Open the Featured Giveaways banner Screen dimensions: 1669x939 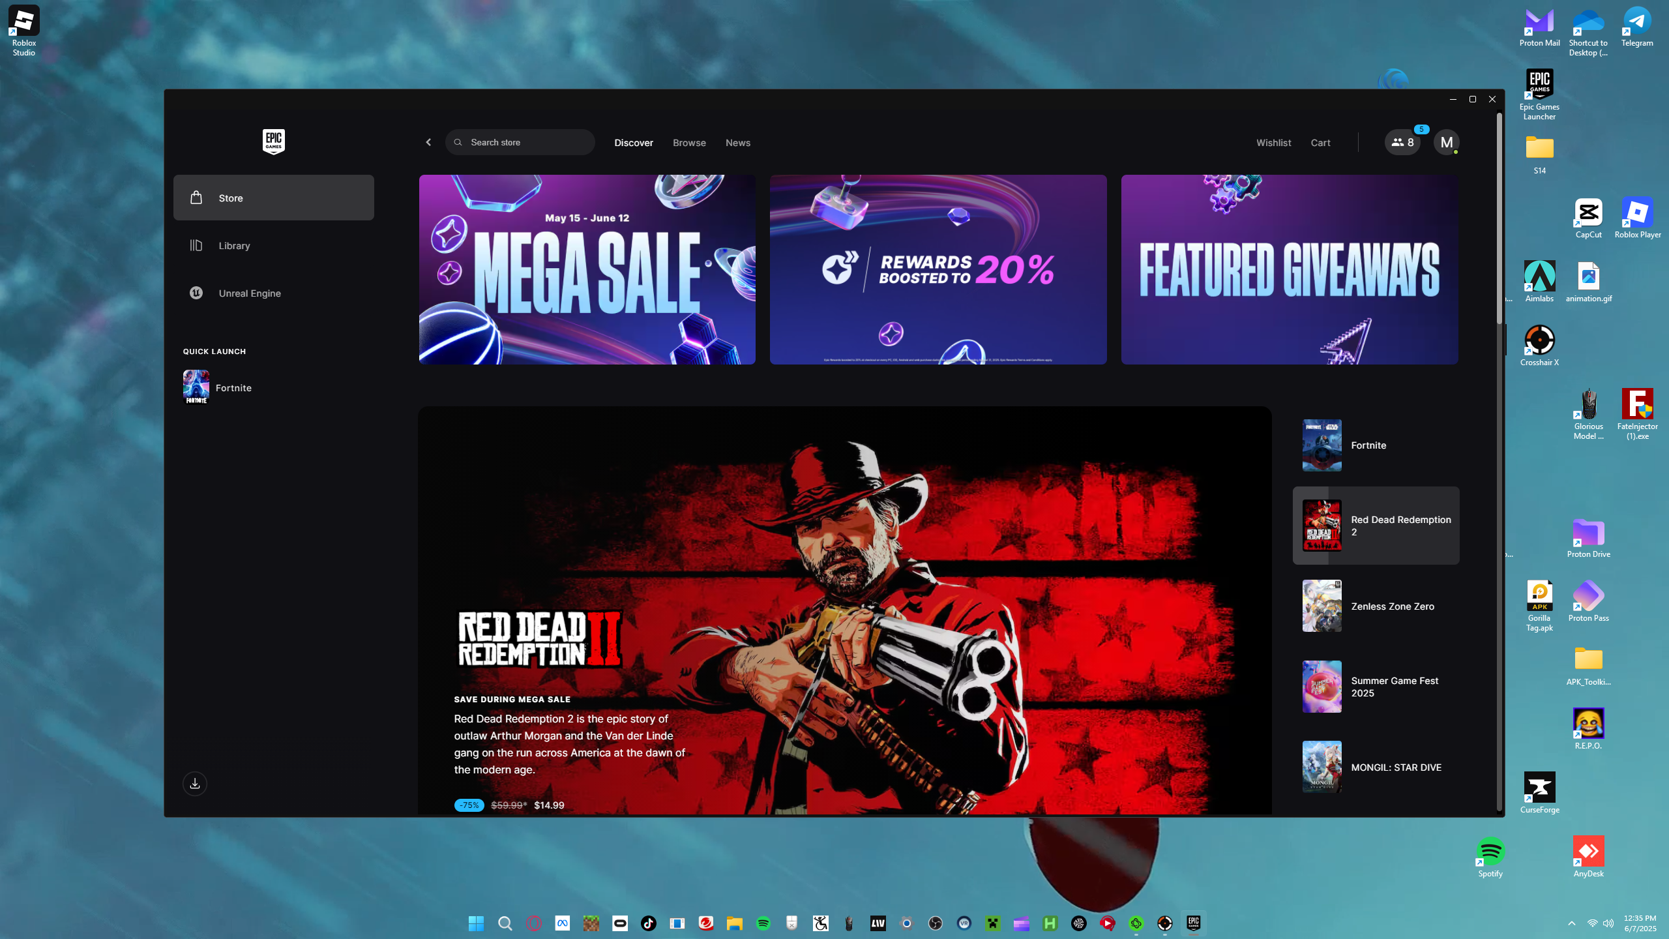1289,269
